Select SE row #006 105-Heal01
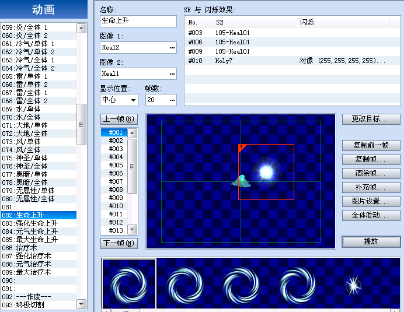The width and height of the screenshot is (404, 312). (x=292, y=42)
